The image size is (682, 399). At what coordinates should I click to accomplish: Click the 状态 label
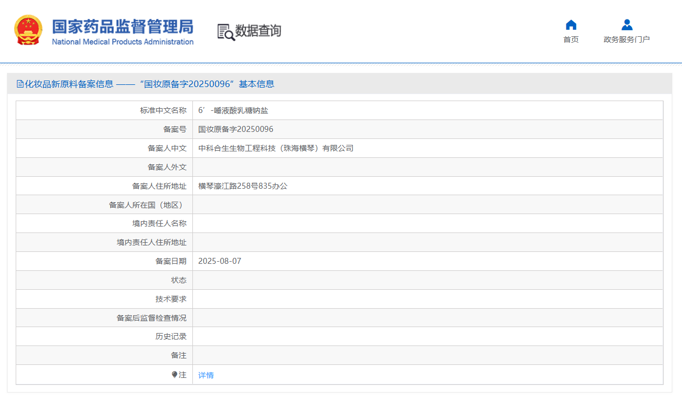pos(179,280)
